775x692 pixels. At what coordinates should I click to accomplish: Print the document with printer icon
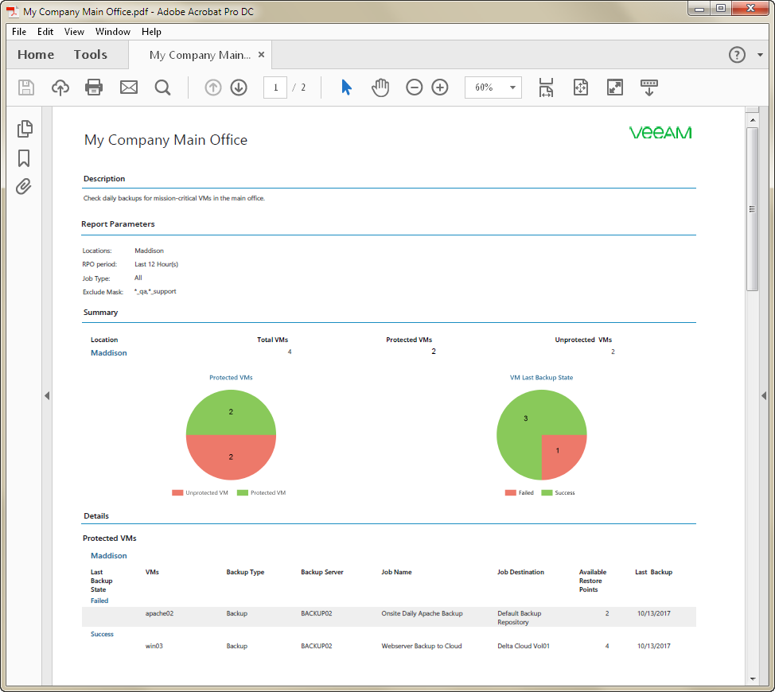point(94,87)
